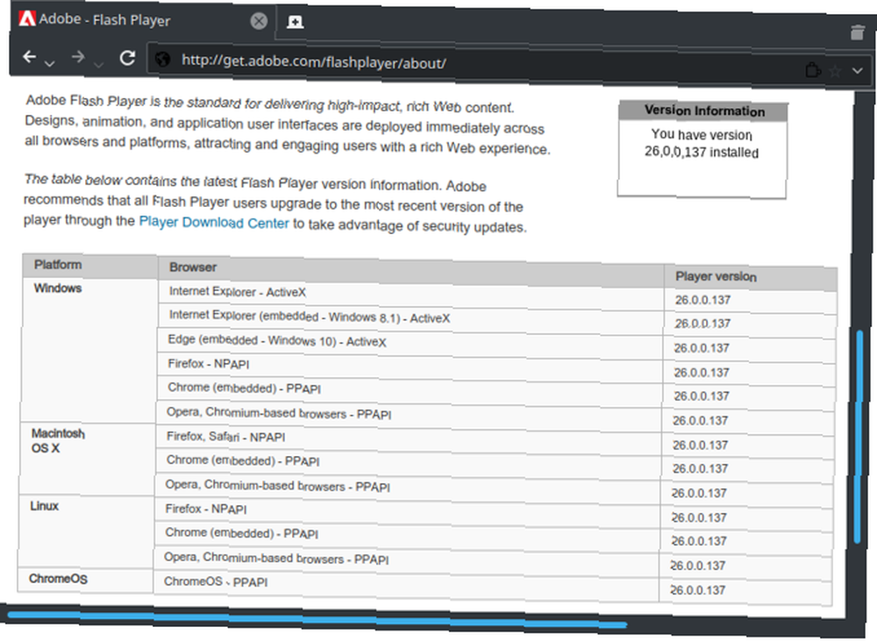Screen dimensions: 877x641
Task: Go back with the left arrow
Action: point(29,56)
